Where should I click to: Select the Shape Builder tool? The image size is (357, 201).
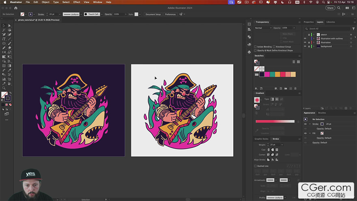coord(4,61)
